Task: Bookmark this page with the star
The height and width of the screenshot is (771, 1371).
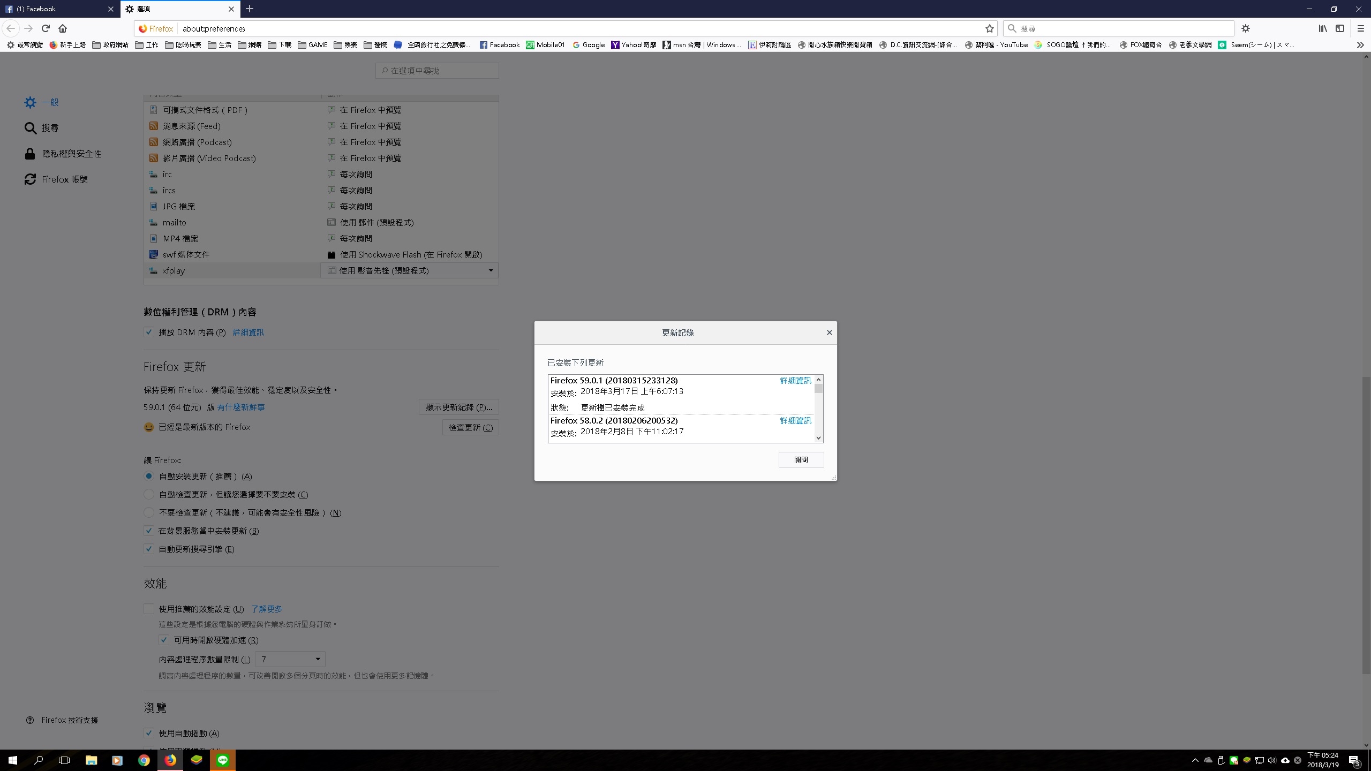Action: 989,28
